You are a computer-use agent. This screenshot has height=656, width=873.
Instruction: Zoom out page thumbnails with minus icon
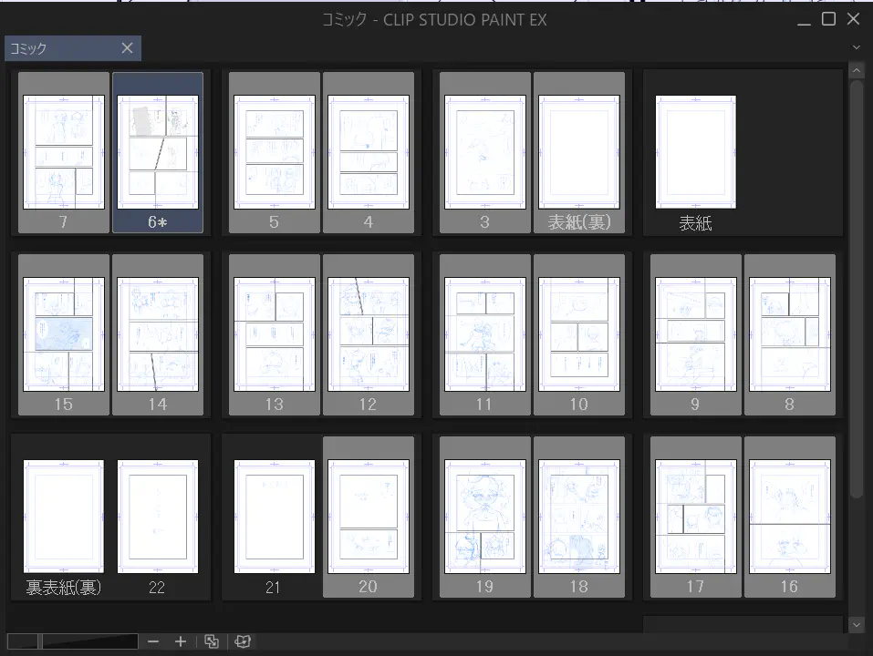(x=153, y=641)
